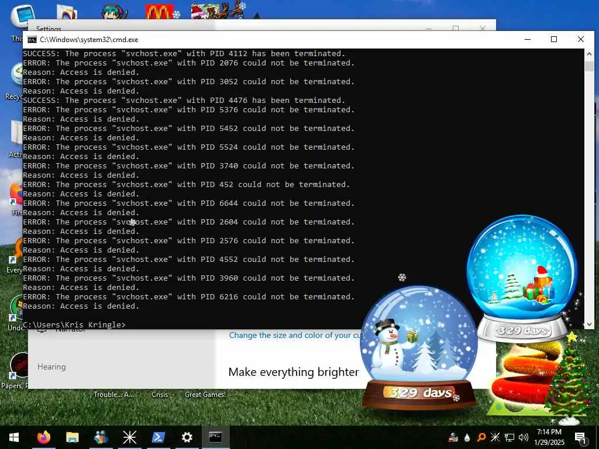Open the Windows Start menu
Image resolution: width=599 pixels, height=449 pixels.
(14, 437)
